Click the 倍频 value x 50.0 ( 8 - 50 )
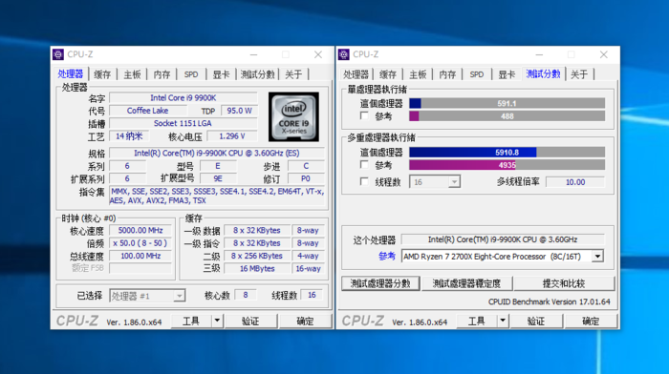669x374 pixels. (x=140, y=242)
